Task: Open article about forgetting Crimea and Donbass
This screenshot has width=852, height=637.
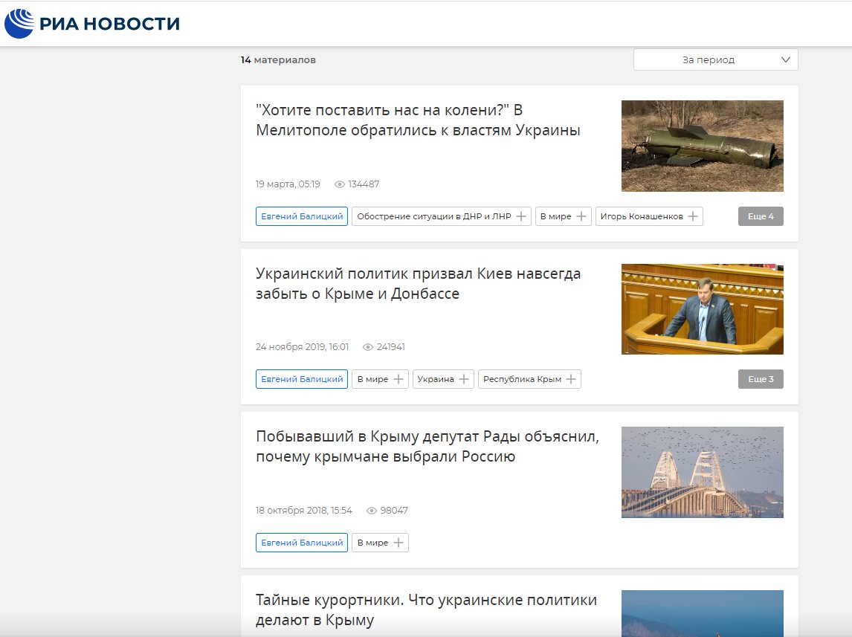Action: coord(418,284)
